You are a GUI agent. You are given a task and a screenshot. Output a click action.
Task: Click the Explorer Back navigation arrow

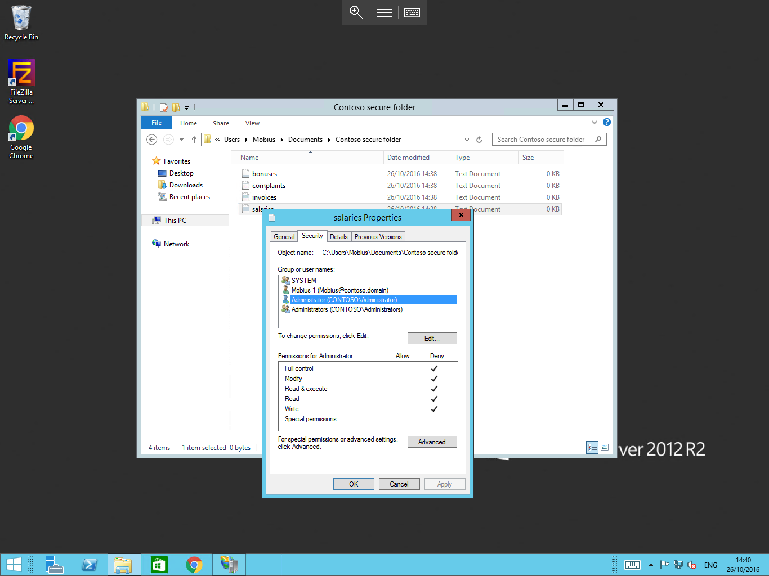click(151, 139)
